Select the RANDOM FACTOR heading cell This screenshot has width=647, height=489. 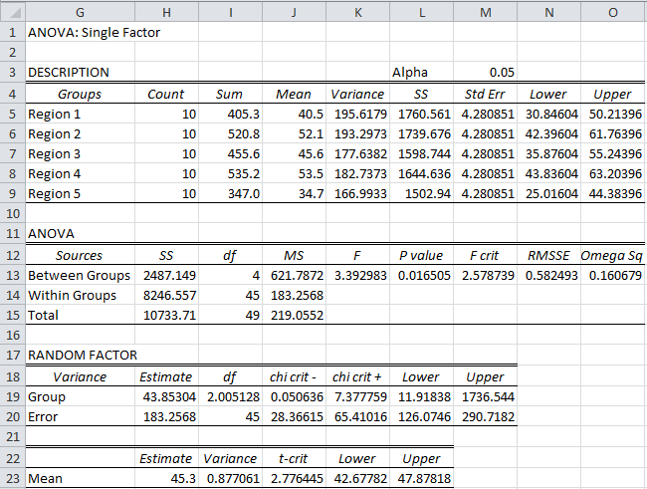pyautogui.click(x=80, y=356)
